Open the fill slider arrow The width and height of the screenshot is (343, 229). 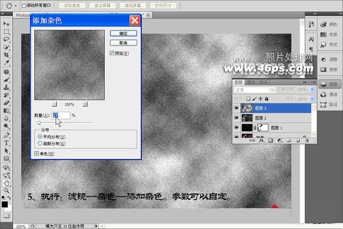(x=312, y=99)
